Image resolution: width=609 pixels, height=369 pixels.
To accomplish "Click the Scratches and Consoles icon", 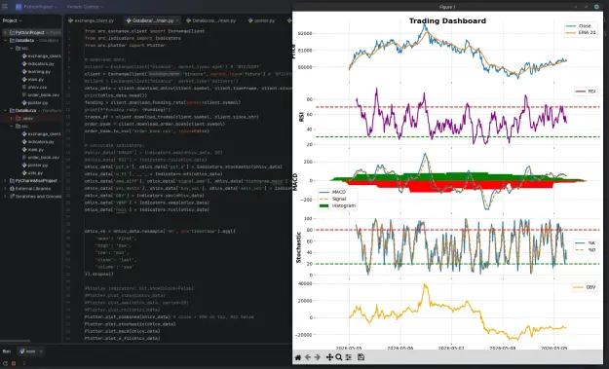I will pos(12,197).
